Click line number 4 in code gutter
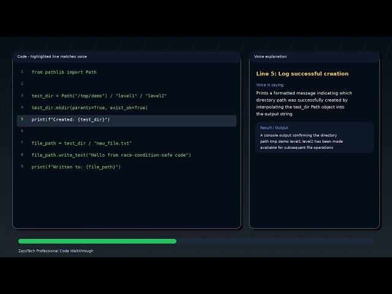The width and height of the screenshot is (392, 294). (22, 107)
